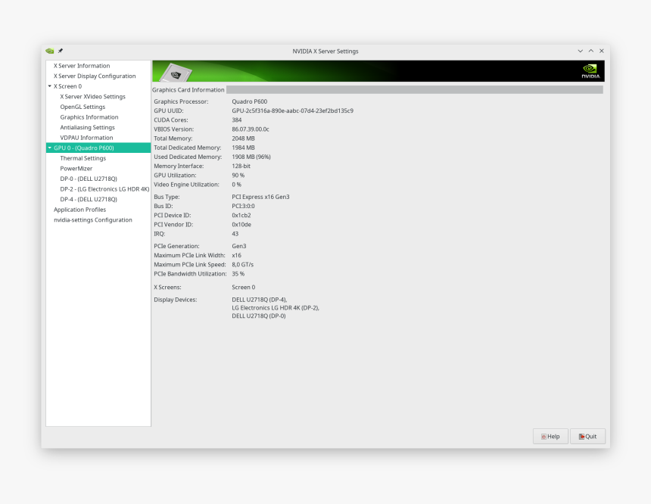The height and width of the screenshot is (504, 651).
Task: Click the Total Memory 2048 MB value
Action: [x=243, y=138]
